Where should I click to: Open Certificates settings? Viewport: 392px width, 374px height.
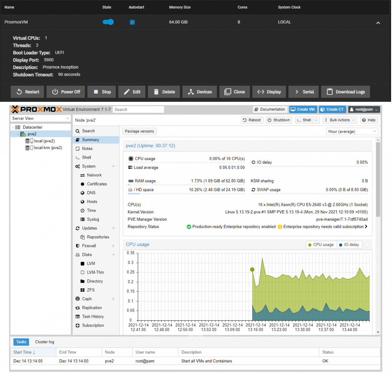pos(96,184)
